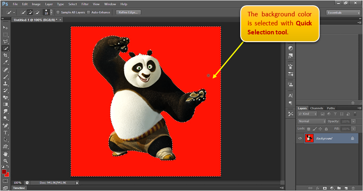Click the background color swatch
Viewport: 363px width, 191px height.
click(x=7, y=175)
